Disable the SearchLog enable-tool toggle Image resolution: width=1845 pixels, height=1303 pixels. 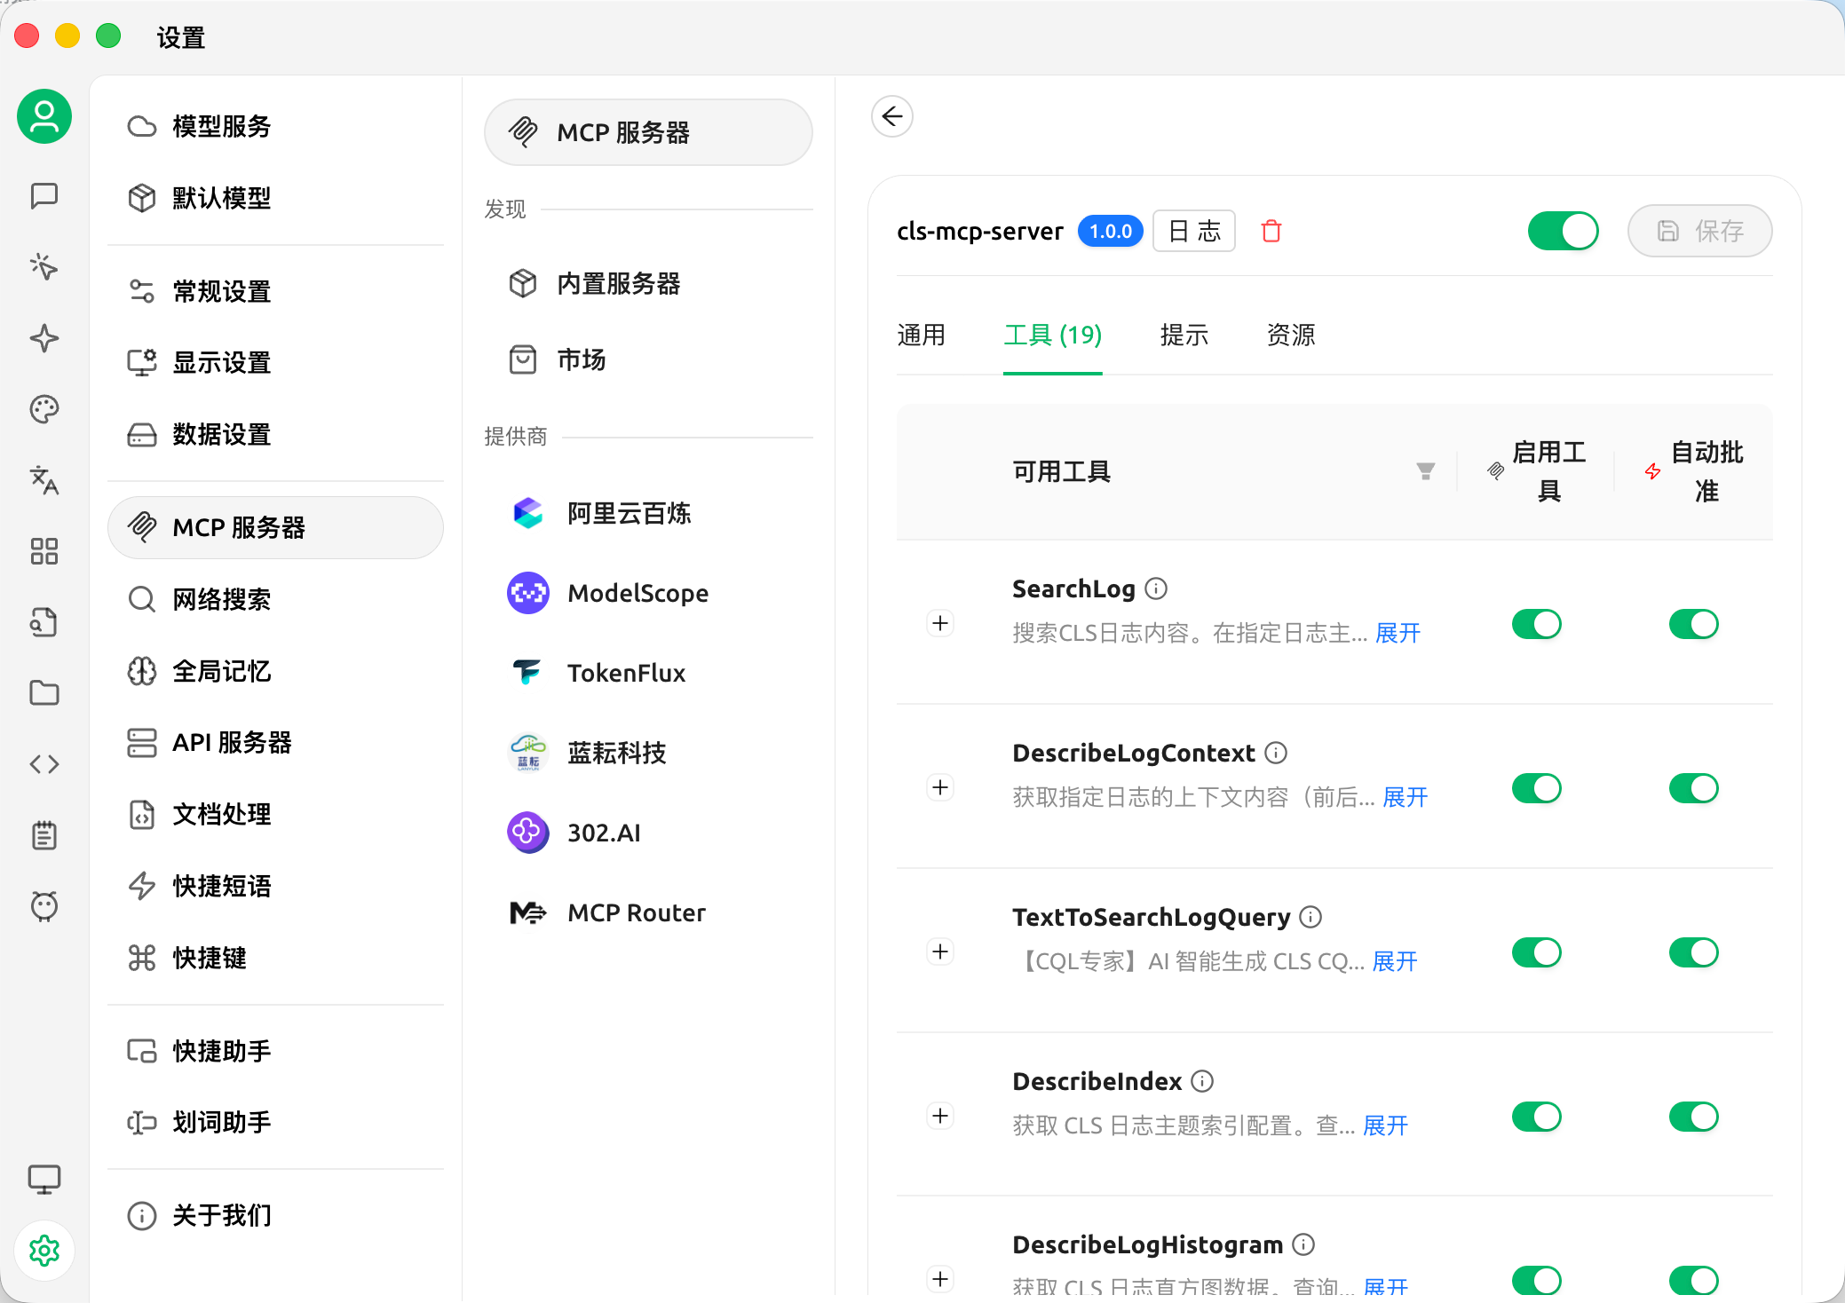[x=1536, y=624]
